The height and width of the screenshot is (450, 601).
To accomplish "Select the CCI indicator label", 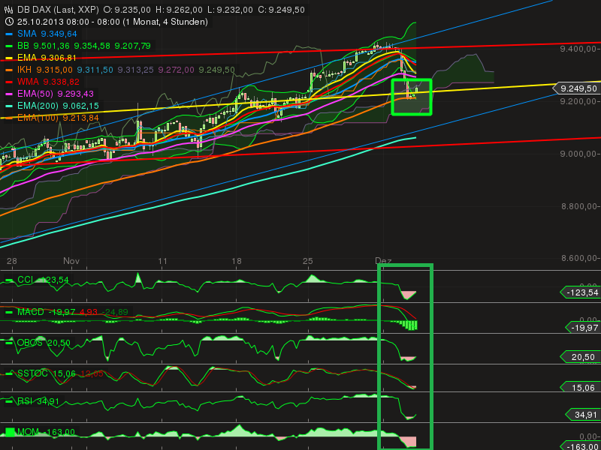I will (25, 278).
